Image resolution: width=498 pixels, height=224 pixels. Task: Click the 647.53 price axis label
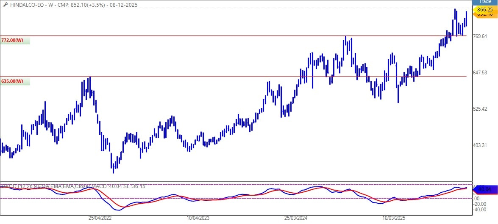point(479,73)
